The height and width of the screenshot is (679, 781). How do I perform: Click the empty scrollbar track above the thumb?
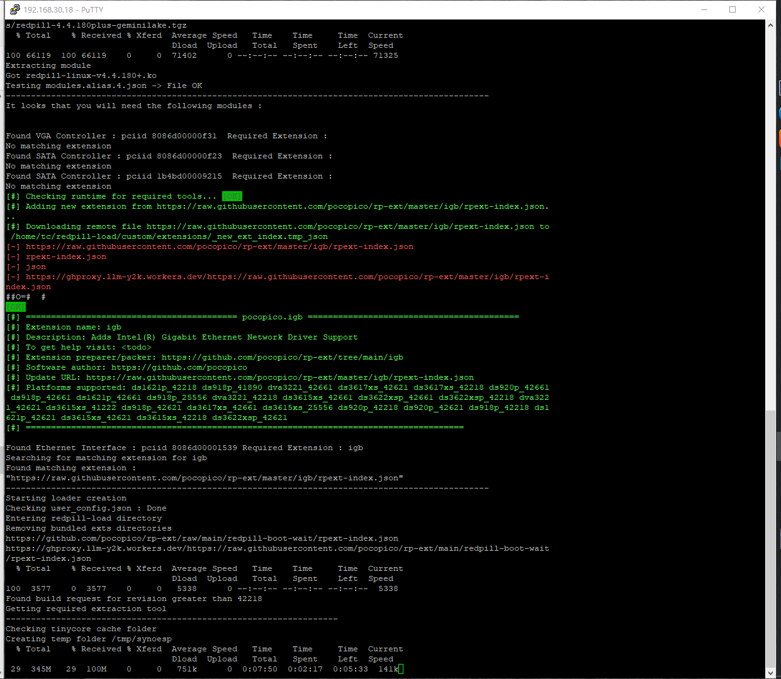coord(770,220)
